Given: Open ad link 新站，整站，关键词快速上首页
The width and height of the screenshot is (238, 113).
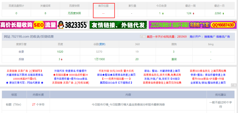Looking at the screenshot, I should tap(162, 71).
